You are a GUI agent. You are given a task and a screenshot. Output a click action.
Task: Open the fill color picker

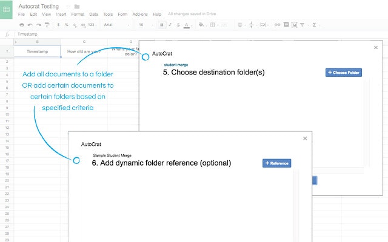click(201, 25)
